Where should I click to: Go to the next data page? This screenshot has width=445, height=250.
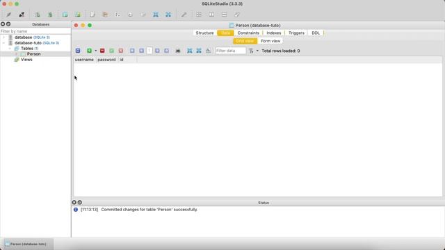point(157,51)
